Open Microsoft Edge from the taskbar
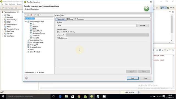 [60, 97]
